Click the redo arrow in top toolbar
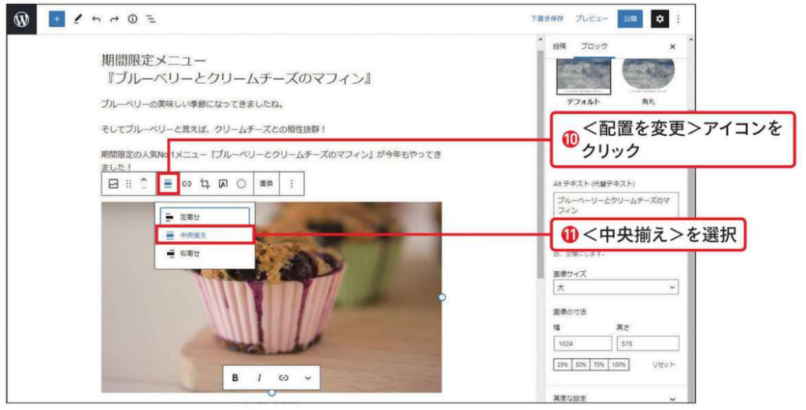This screenshot has width=806, height=410. click(x=113, y=20)
